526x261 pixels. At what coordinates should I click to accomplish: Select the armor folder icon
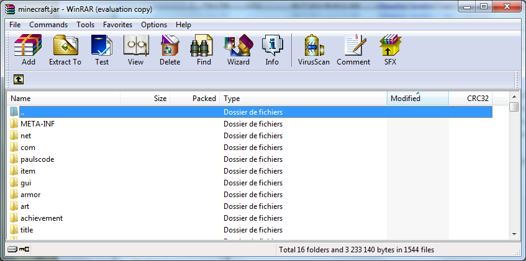14,194
